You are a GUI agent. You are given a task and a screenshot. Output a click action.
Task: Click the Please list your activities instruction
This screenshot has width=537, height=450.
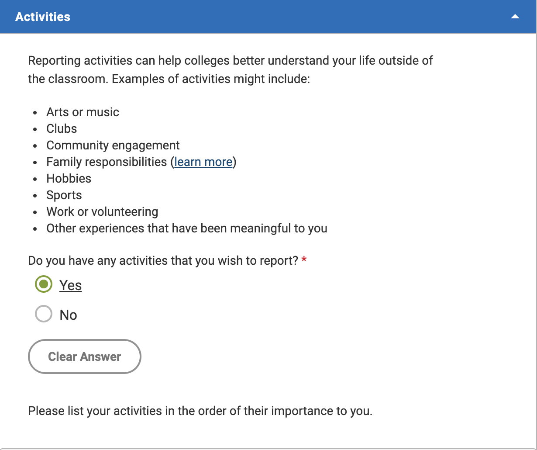coord(200,411)
